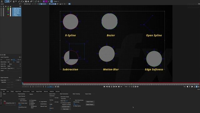The height and width of the screenshot is (113, 200).
Task: Select the arrow Selection tool
Action: pyautogui.click(x=6, y=1)
